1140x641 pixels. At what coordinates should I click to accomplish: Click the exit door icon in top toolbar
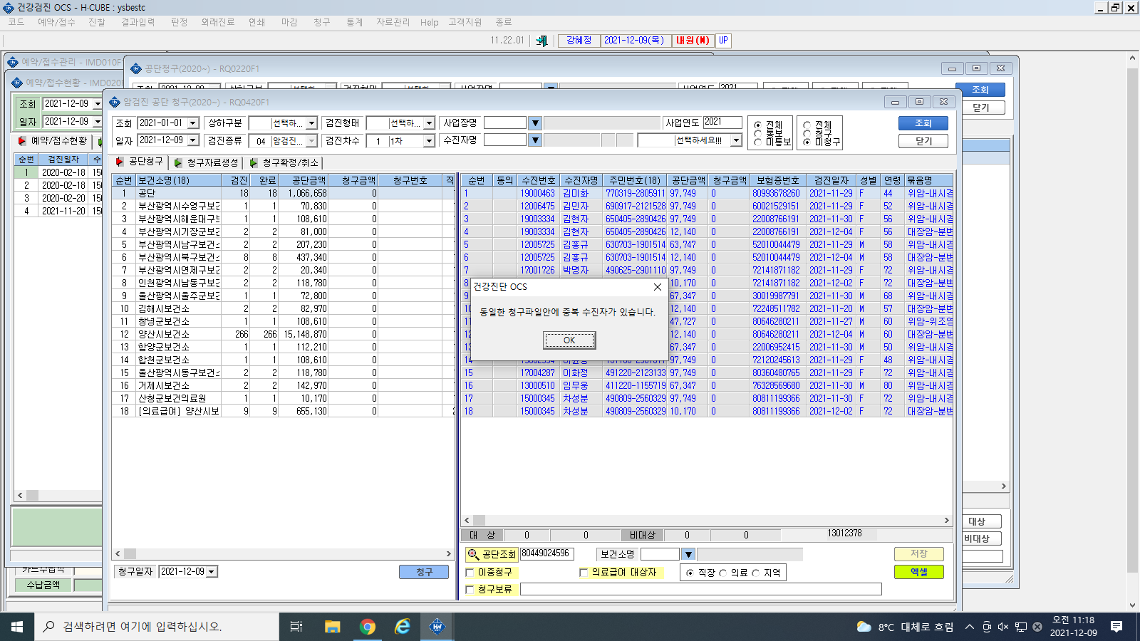tap(541, 41)
